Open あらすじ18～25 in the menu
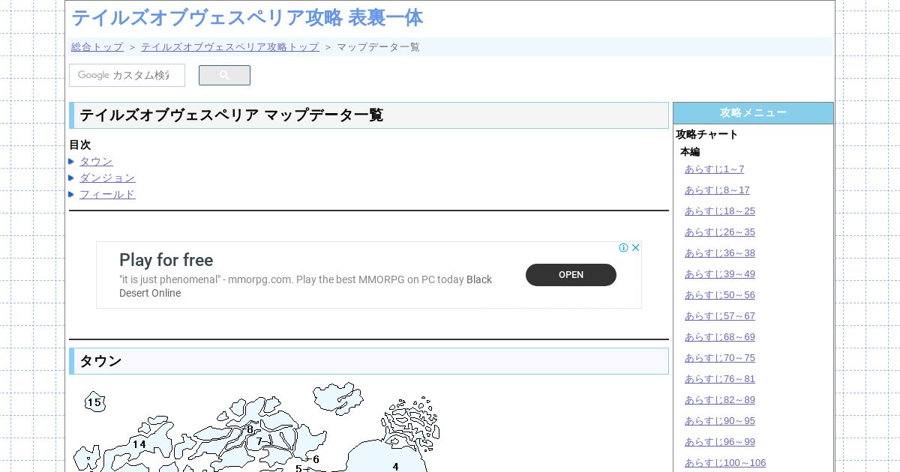900x472 pixels. pos(720,211)
